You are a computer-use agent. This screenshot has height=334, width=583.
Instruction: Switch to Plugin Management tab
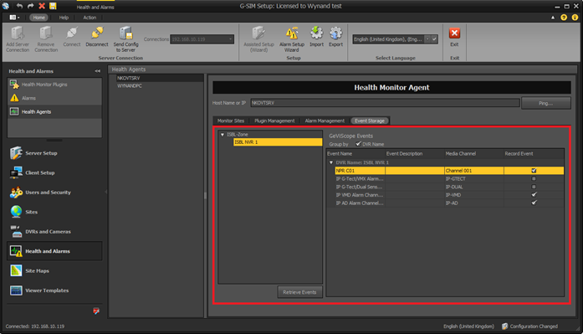274,121
